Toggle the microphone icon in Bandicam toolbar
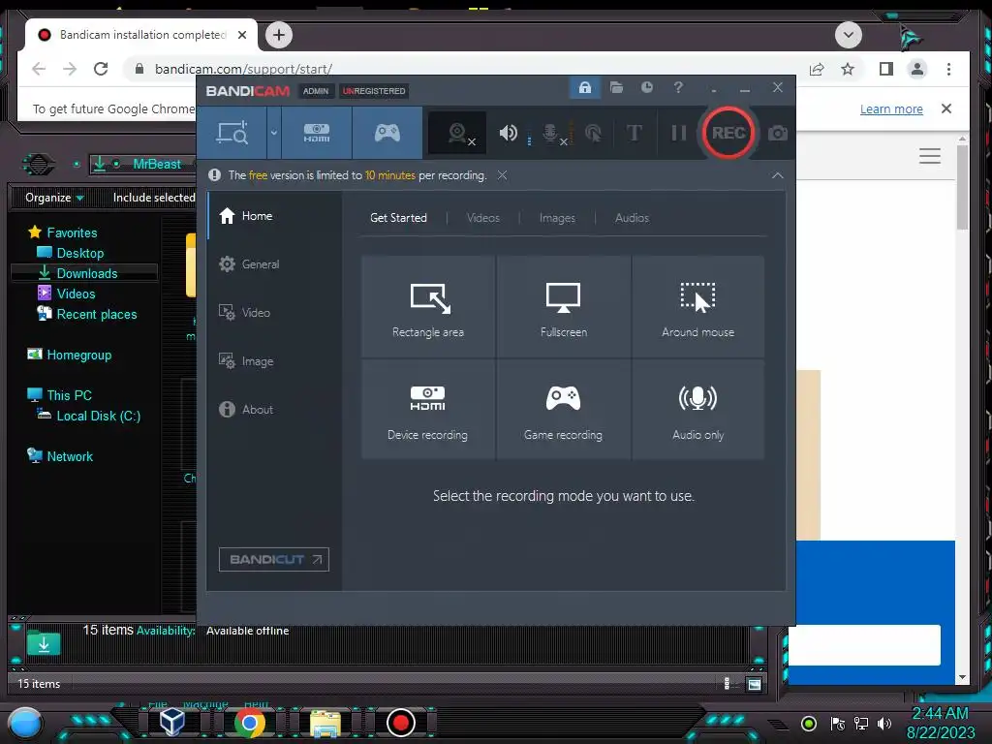The width and height of the screenshot is (992, 744). [550, 133]
